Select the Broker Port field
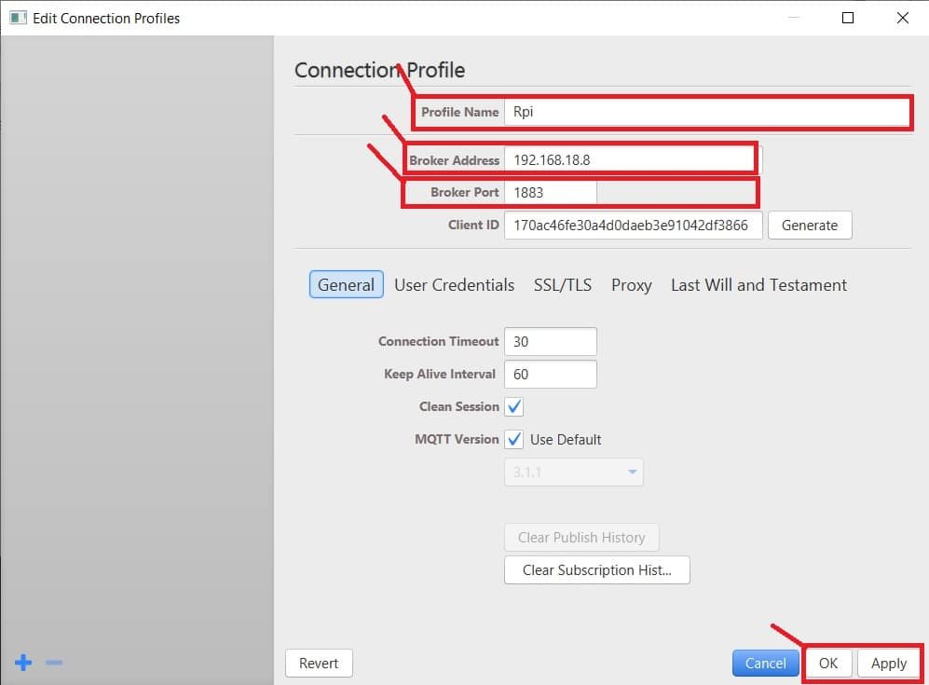Viewport: 929px width, 685px height. [551, 193]
